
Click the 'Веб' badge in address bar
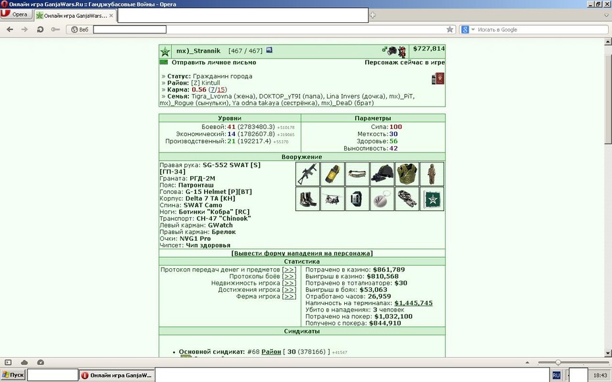(x=80, y=29)
